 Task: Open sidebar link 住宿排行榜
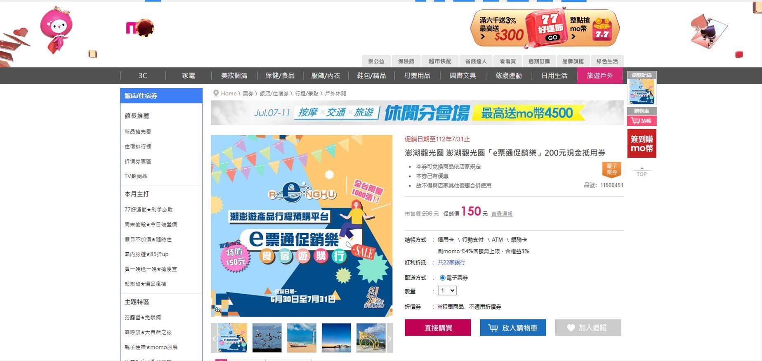click(x=138, y=146)
